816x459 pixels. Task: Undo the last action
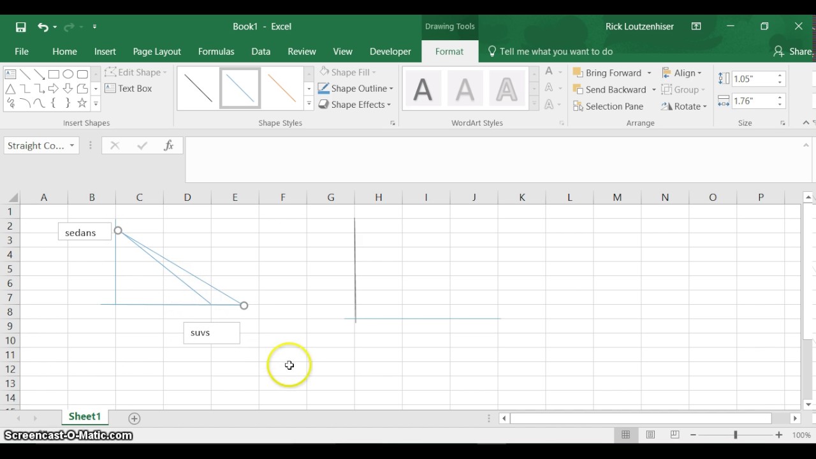[43, 27]
